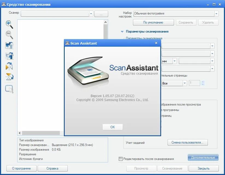Click the preview horizontal scrollbar left arrow

(x=20, y=133)
